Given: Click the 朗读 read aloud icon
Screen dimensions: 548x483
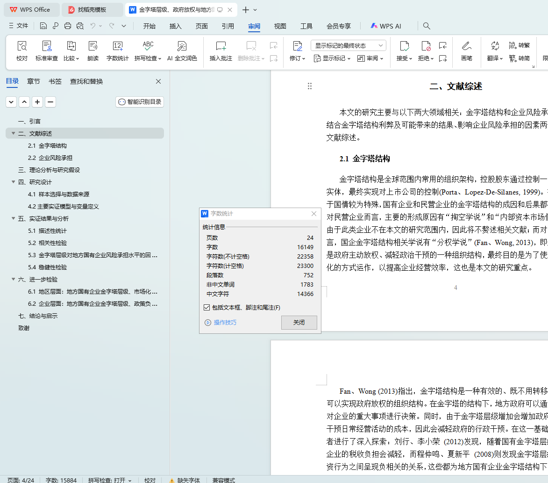Looking at the screenshot, I should point(93,51).
